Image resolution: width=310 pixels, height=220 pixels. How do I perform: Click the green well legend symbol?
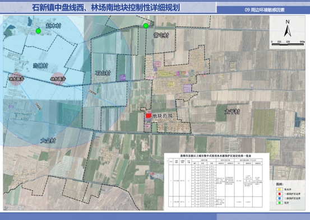[x=279, y=203]
